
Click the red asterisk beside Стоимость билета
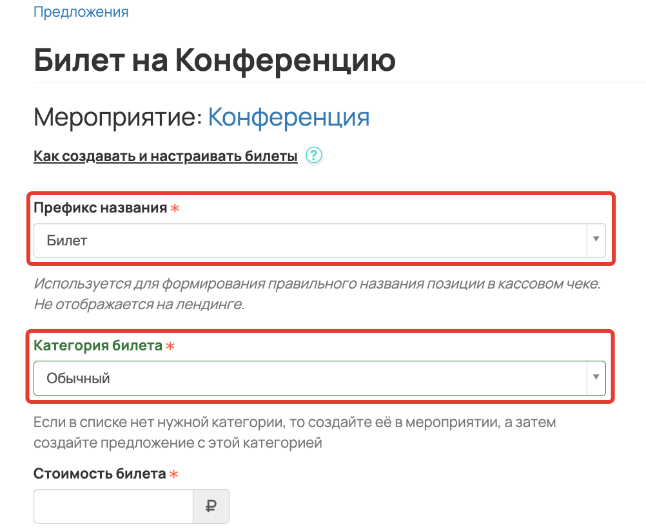[x=174, y=475]
